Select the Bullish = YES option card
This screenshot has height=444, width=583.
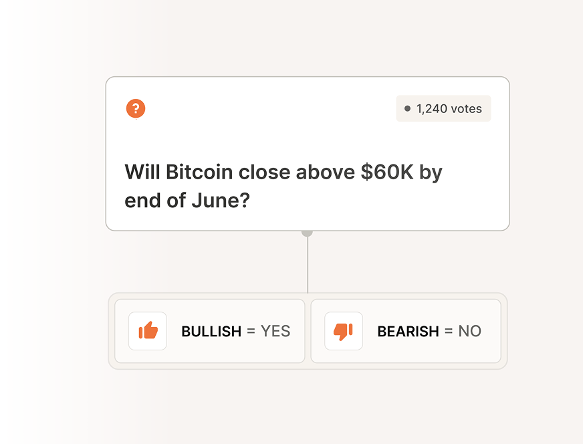(x=209, y=331)
